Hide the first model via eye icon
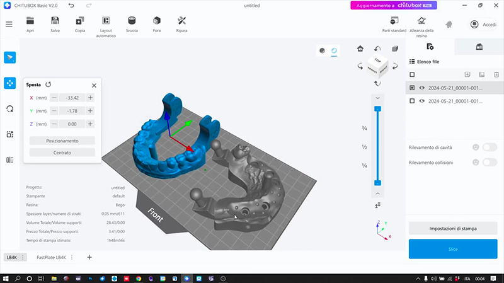 click(x=422, y=88)
